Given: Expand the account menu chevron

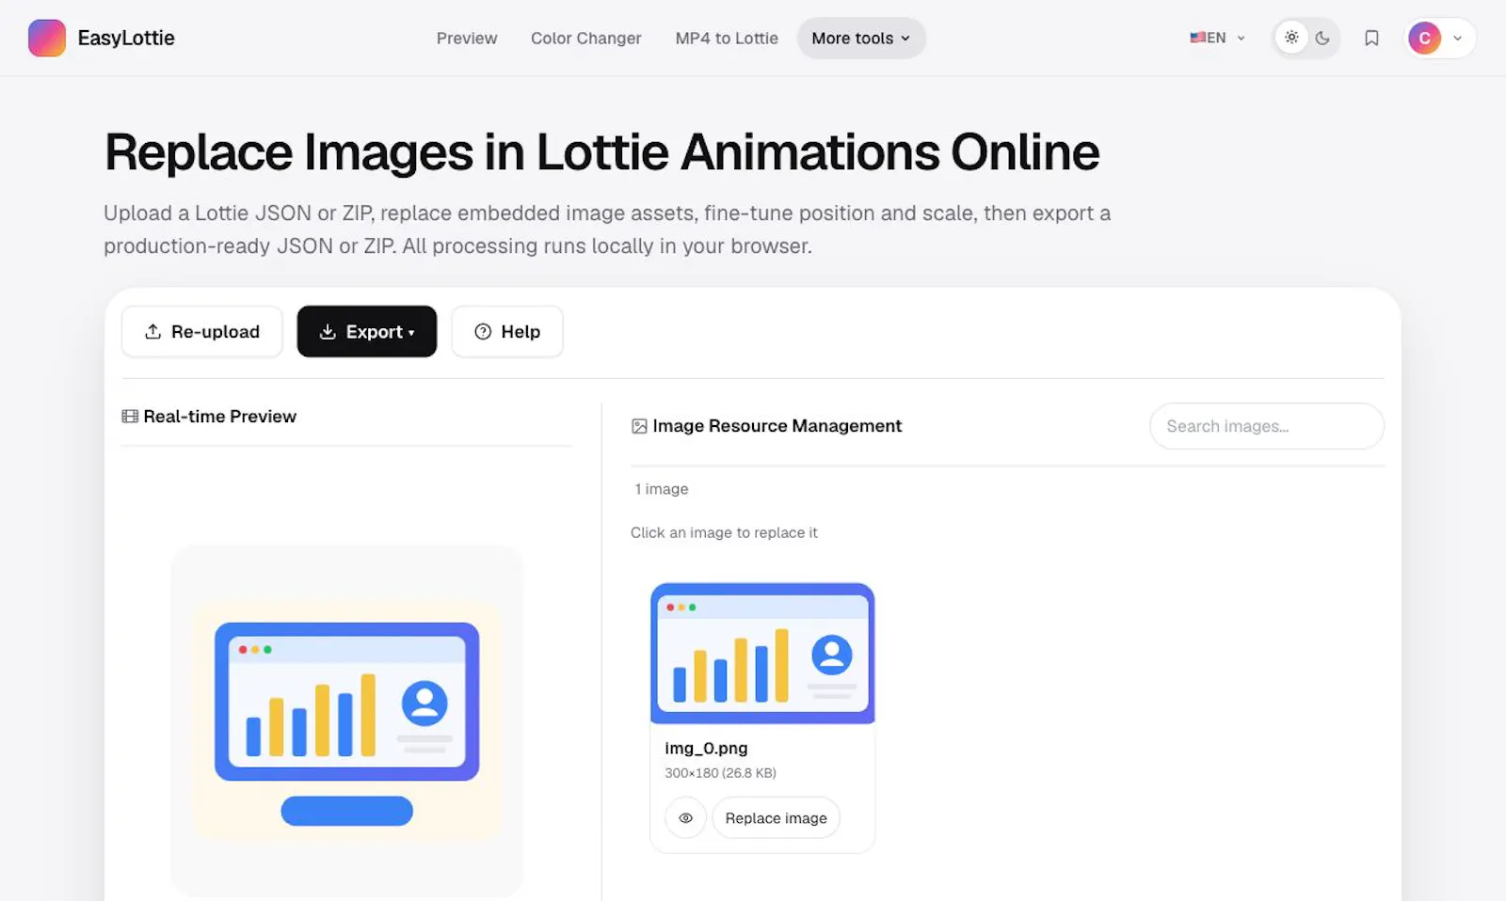Looking at the screenshot, I should [1457, 39].
